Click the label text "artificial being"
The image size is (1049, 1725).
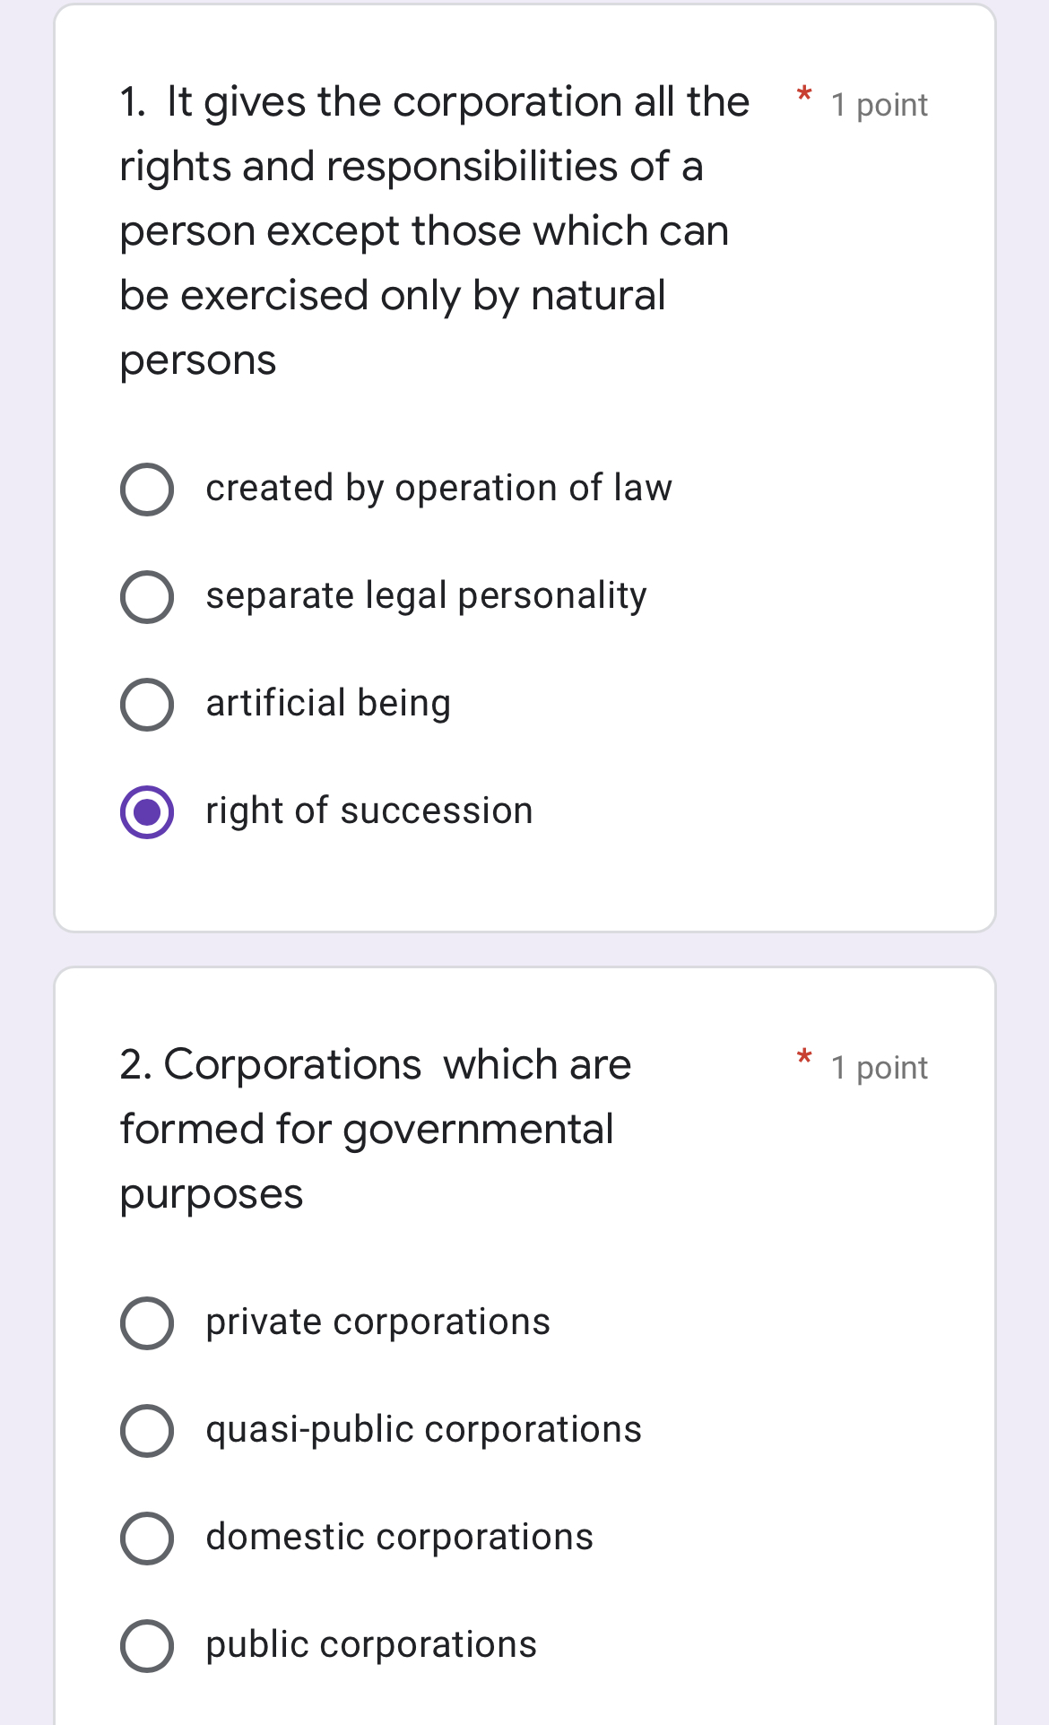point(328,704)
